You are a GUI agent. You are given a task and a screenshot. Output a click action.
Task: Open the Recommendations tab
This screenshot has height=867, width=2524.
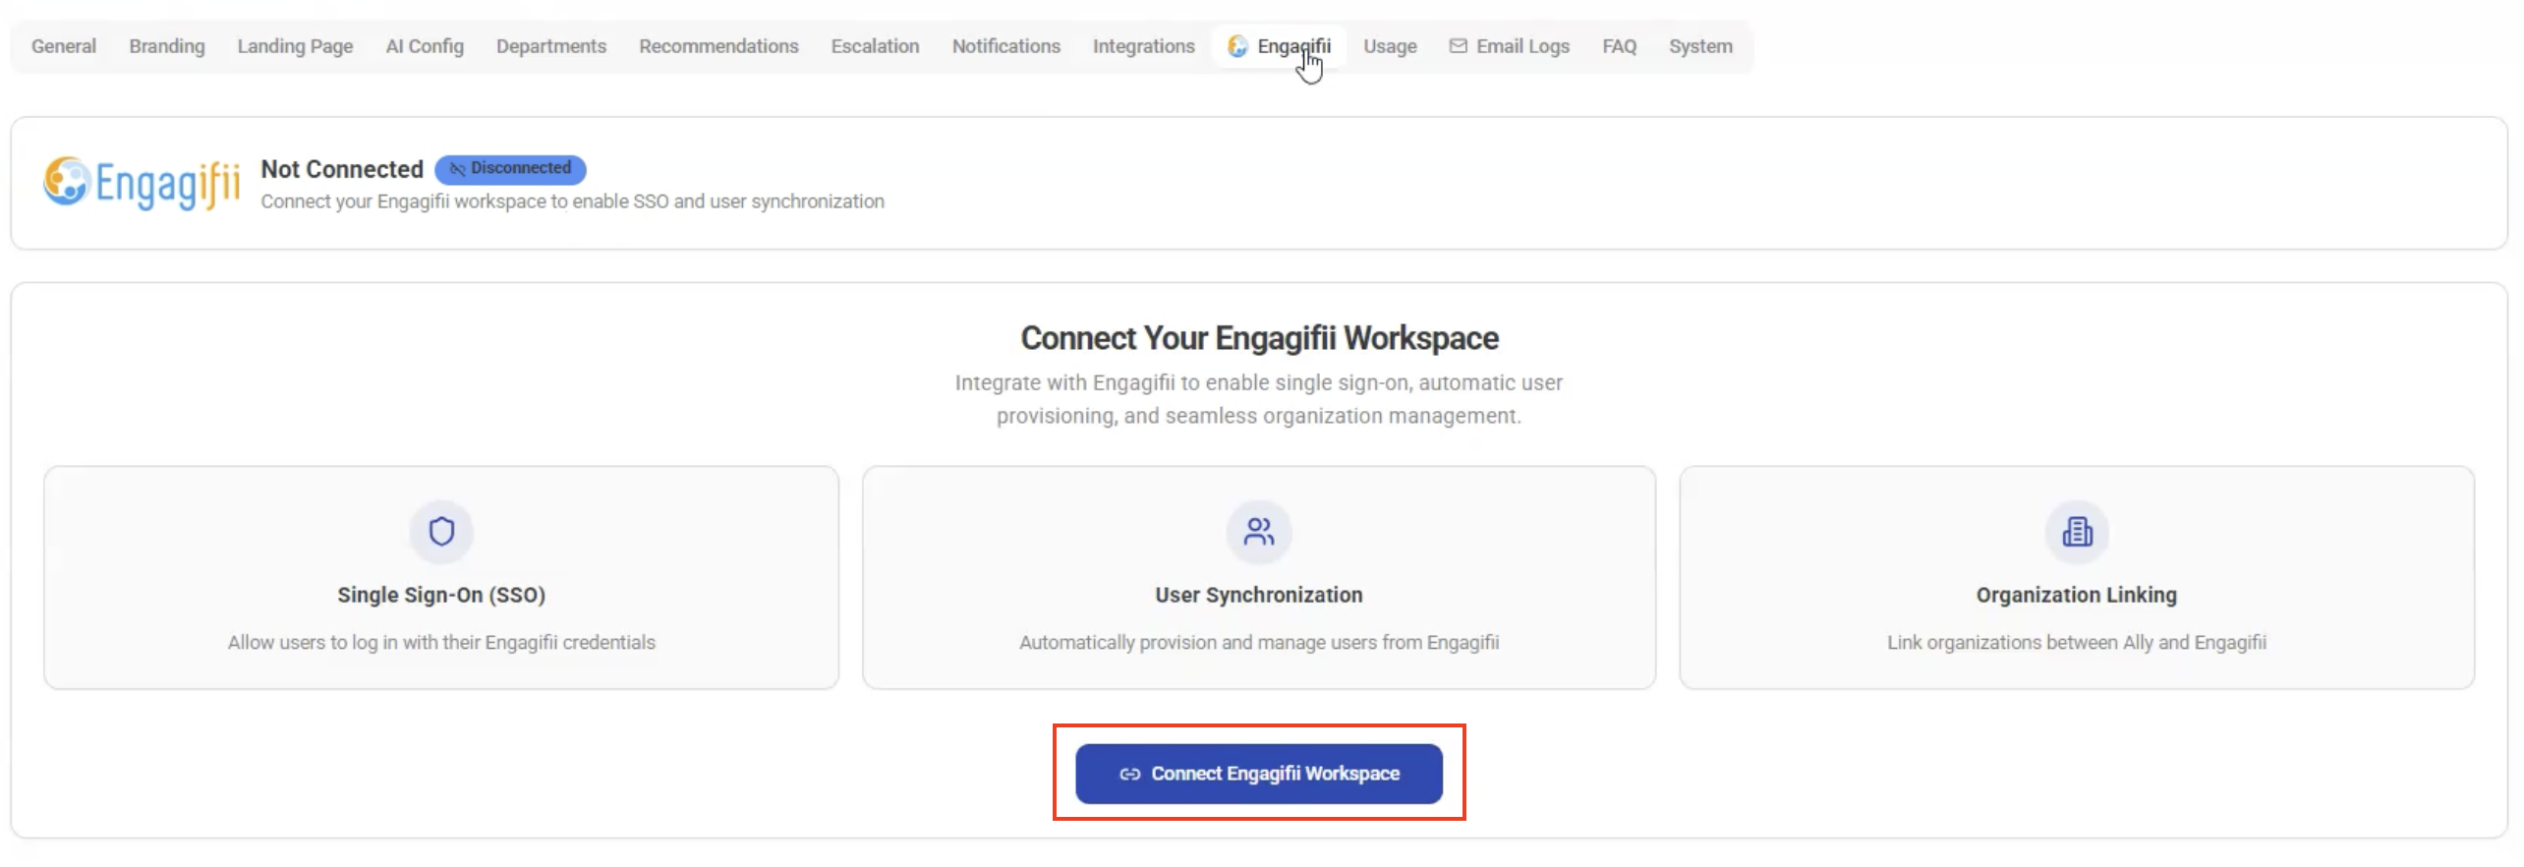718,46
